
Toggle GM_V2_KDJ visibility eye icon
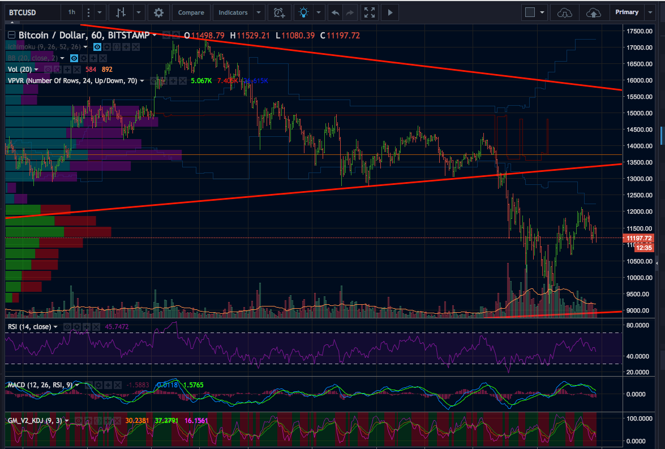(x=79, y=421)
